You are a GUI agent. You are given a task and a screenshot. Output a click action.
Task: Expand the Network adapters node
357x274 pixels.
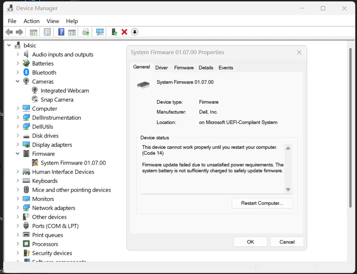18,208
